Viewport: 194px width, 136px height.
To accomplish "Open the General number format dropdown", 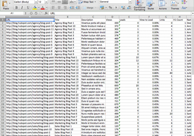I will (x=130, y=2).
